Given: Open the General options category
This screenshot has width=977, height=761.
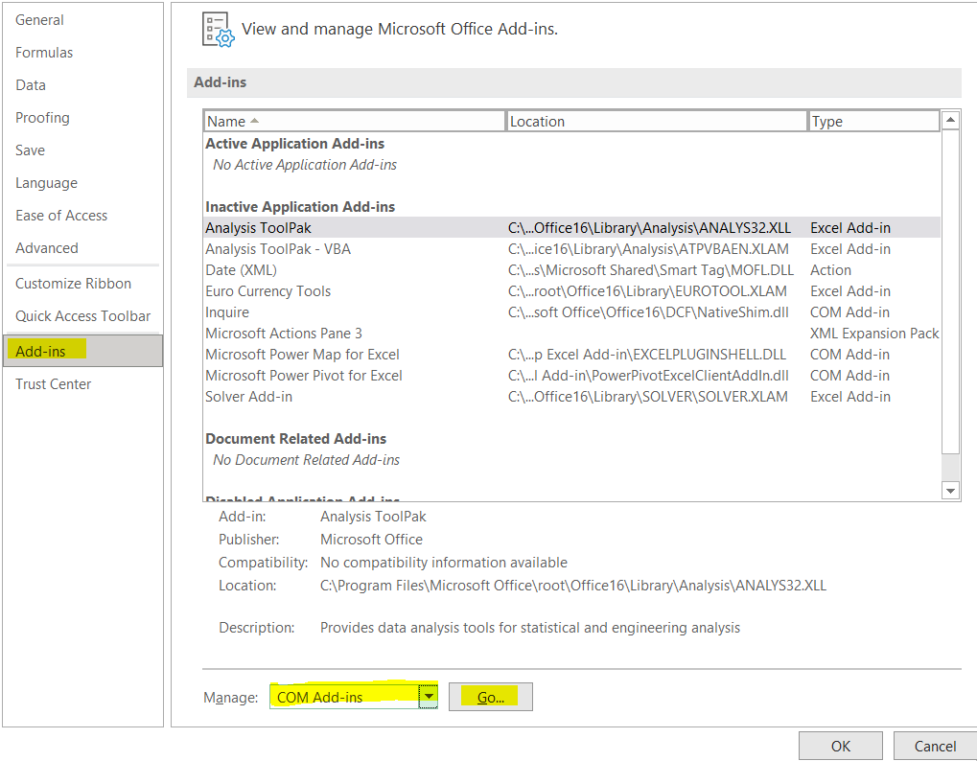Looking at the screenshot, I should click(x=39, y=20).
